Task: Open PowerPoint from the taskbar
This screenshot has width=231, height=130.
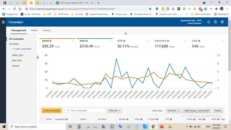Action: point(162,127)
